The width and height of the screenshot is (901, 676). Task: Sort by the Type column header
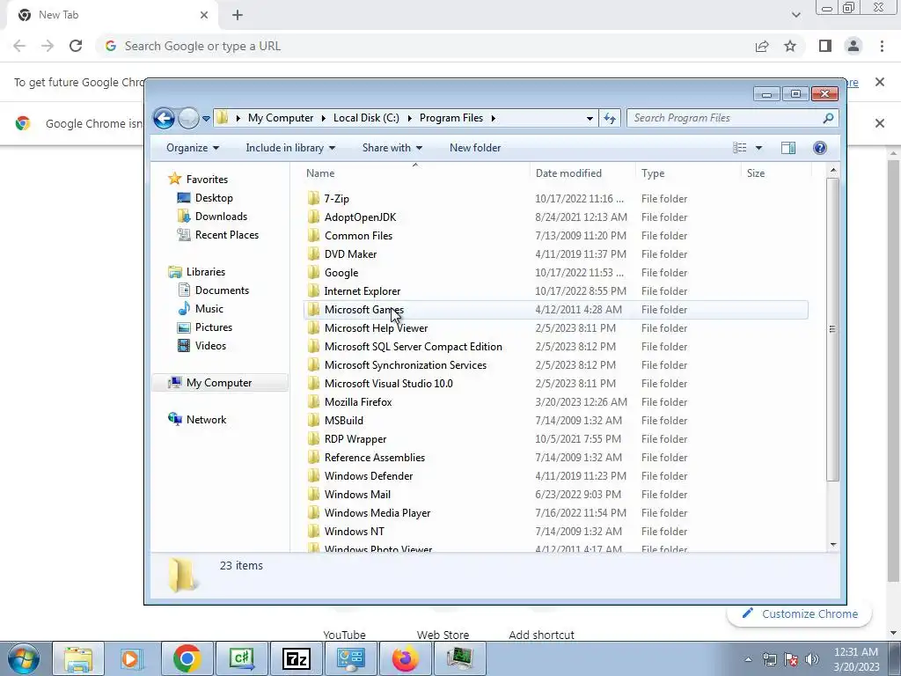(x=688, y=173)
